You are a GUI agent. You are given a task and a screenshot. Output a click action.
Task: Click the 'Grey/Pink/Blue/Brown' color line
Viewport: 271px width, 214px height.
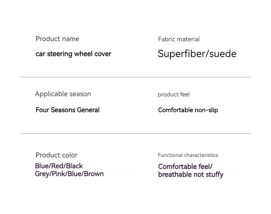(69, 174)
